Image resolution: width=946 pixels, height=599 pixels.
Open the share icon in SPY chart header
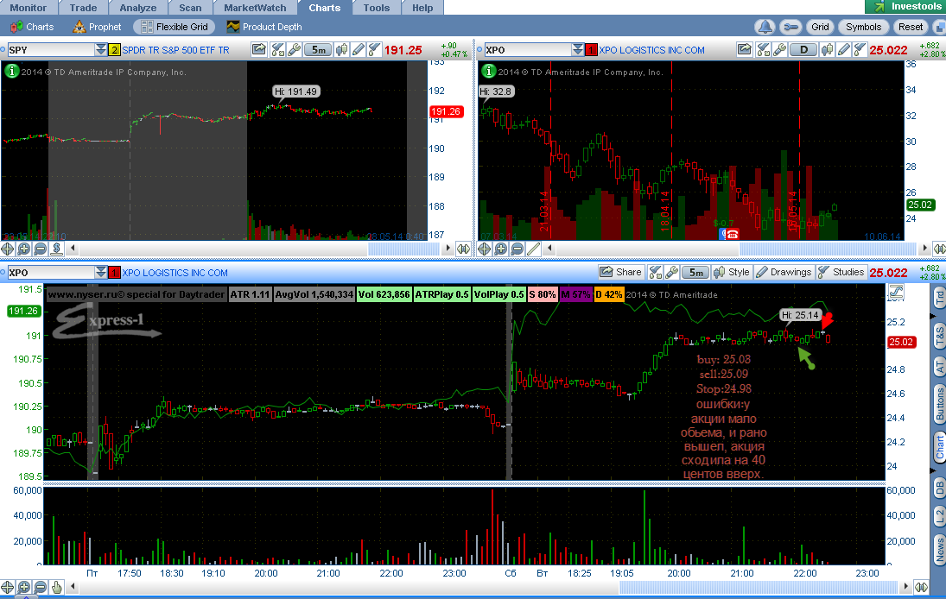259,49
